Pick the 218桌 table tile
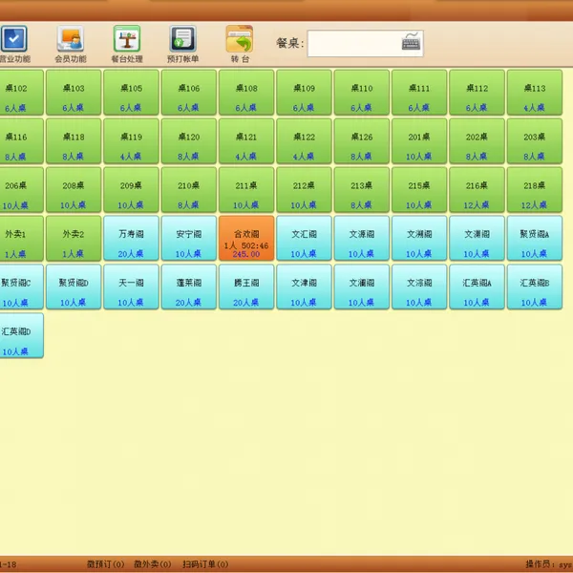 click(x=535, y=190)
